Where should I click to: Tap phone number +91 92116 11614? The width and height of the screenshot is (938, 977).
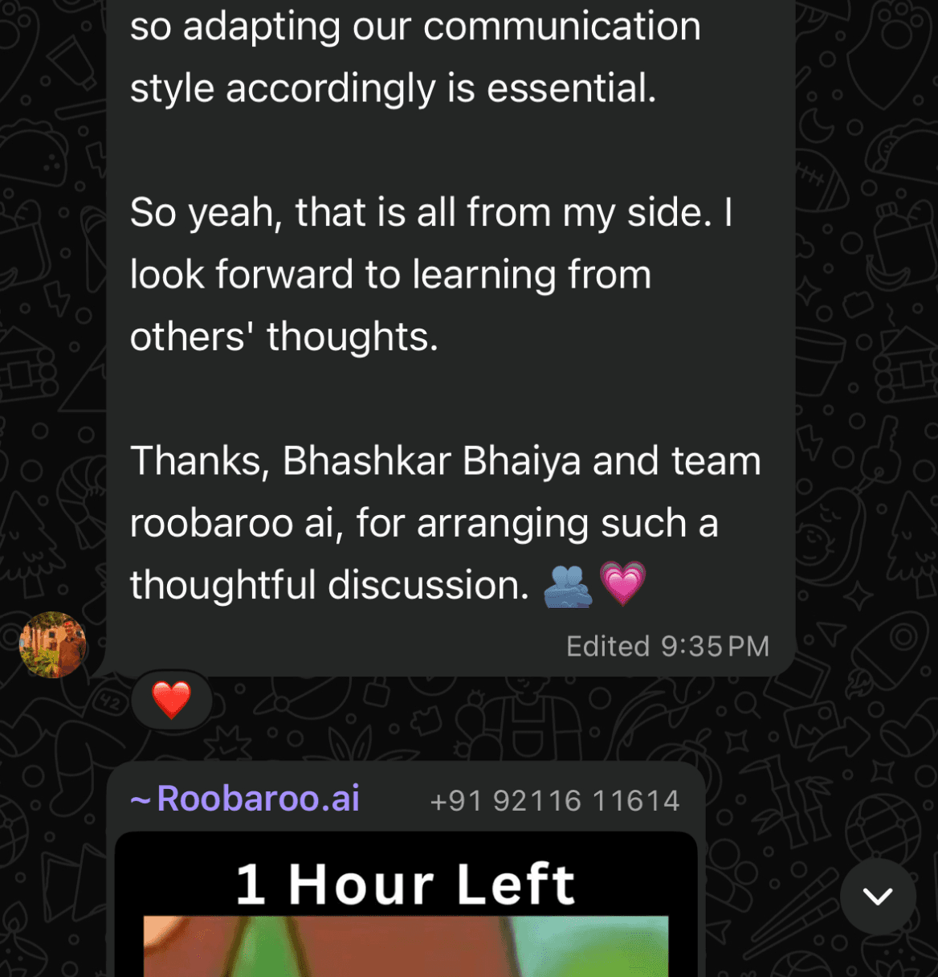(x=555, y=801)
